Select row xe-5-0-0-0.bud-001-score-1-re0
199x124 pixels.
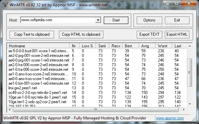[x=97, y=51]
